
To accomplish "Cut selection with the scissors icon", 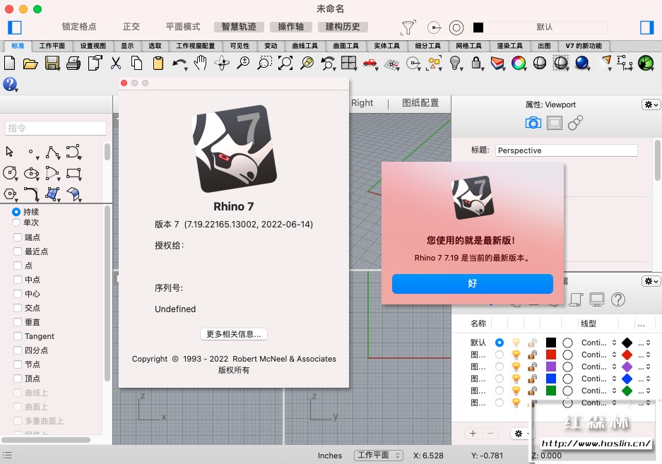I will 116,64.
